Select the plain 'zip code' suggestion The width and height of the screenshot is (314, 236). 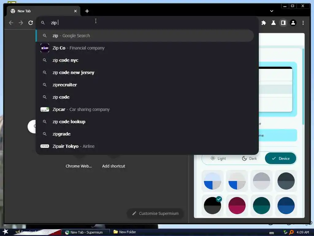click(x=145, y=97)
